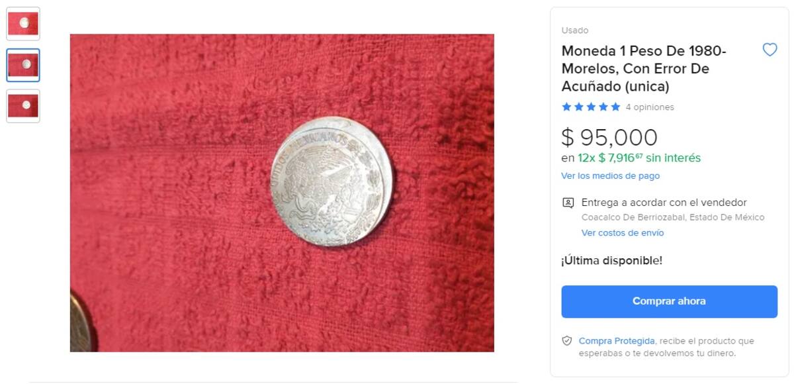794x384 pixels.
Task: Click the Usado condition label
Action: point(575,30)
